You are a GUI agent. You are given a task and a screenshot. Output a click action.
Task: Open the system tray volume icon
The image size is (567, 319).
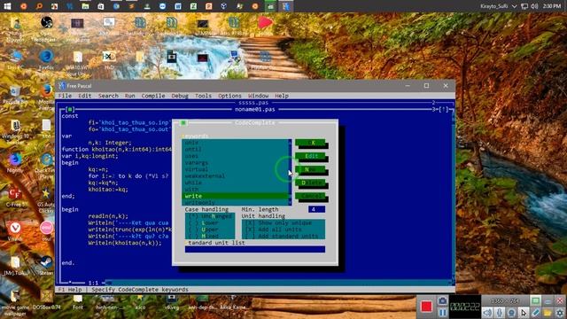[x=534, y=6]
